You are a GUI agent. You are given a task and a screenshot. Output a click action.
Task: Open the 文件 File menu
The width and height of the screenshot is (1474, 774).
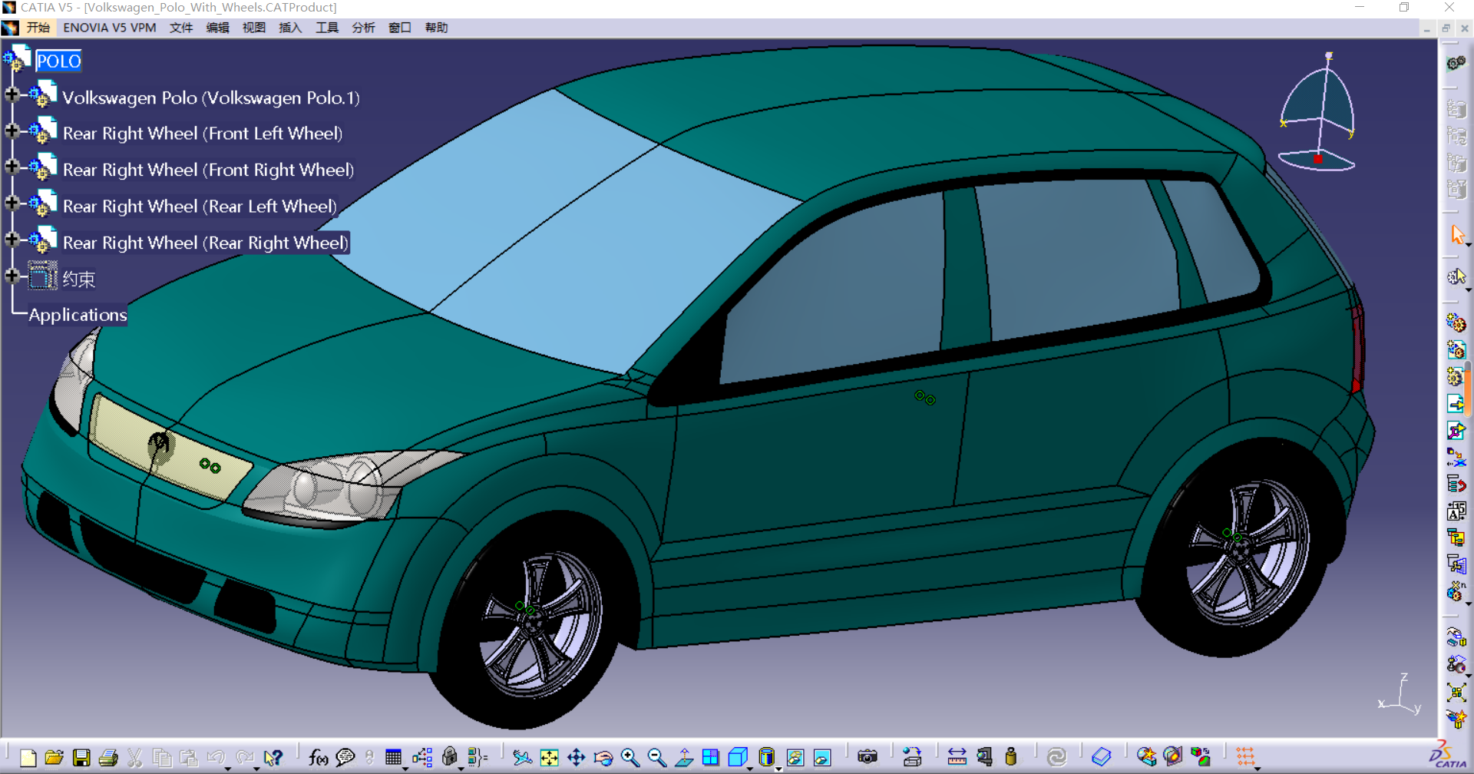click(x=181, y=28)
